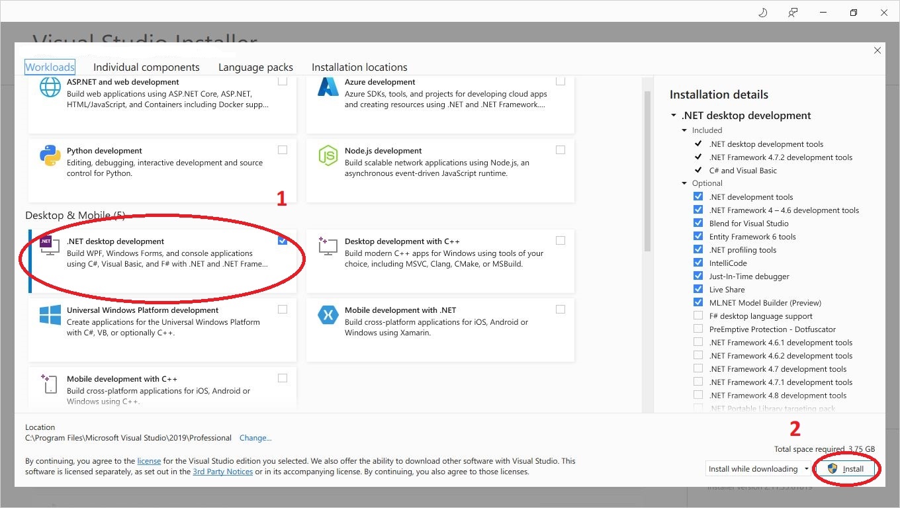Click the Xamarin icon for Mobile development with .NET
The width and height of the screenshot is (900, 508).
(327, 316)
